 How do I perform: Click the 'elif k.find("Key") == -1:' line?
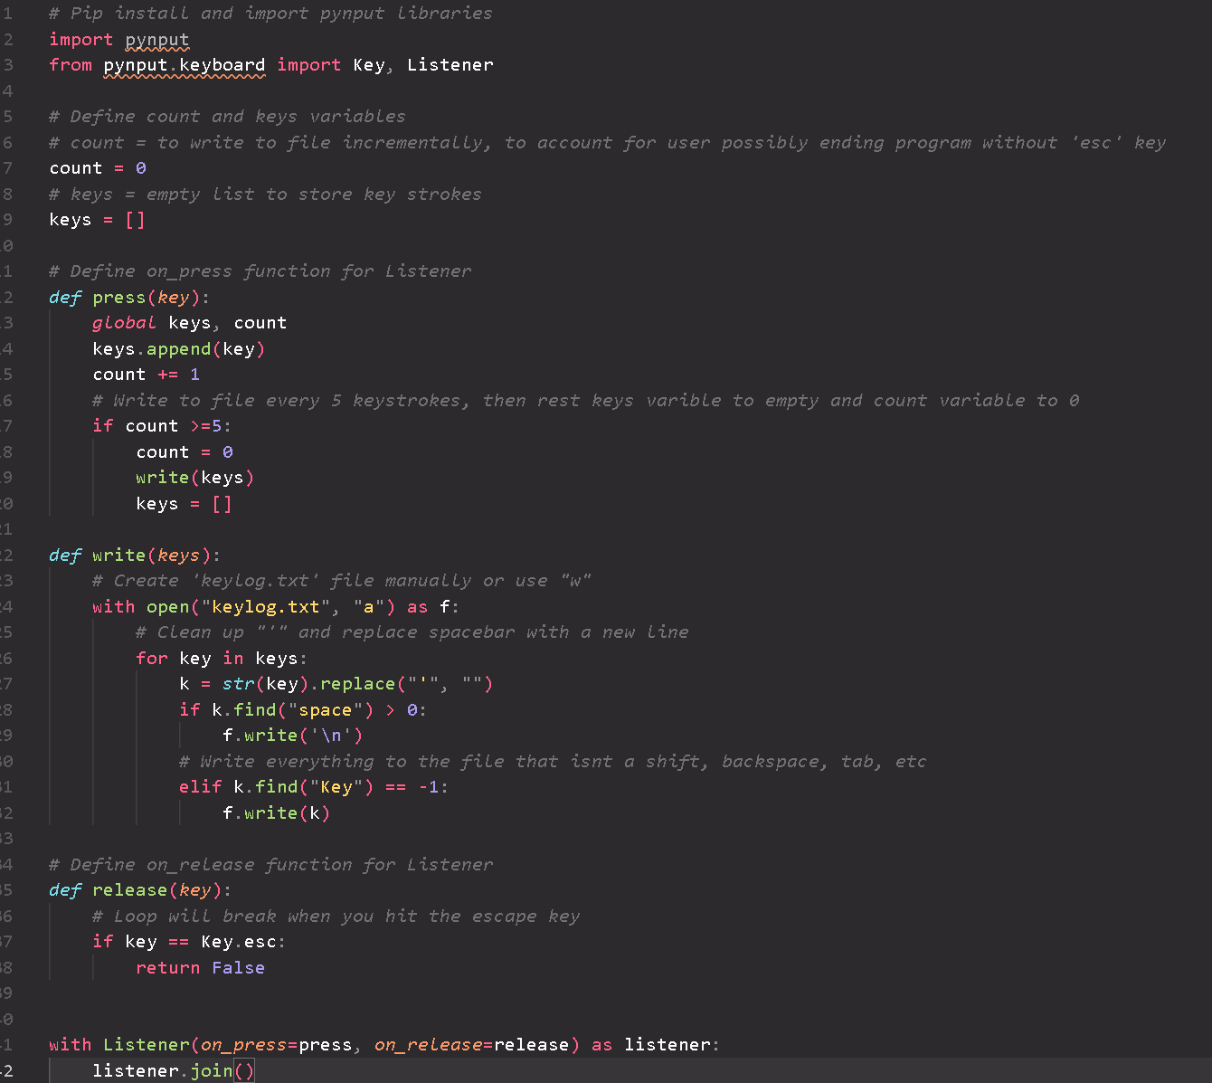pos(314,787)
